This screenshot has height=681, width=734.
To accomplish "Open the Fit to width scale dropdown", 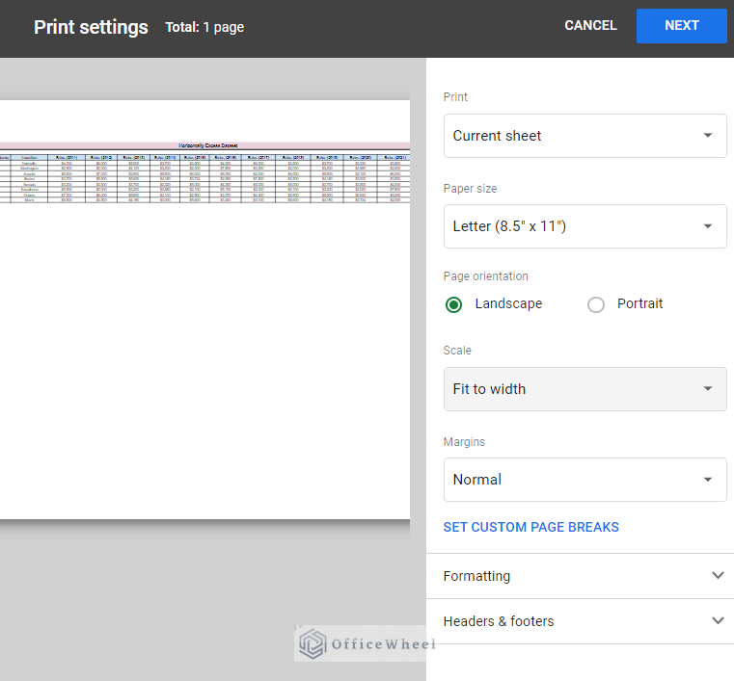I will 584,389.
